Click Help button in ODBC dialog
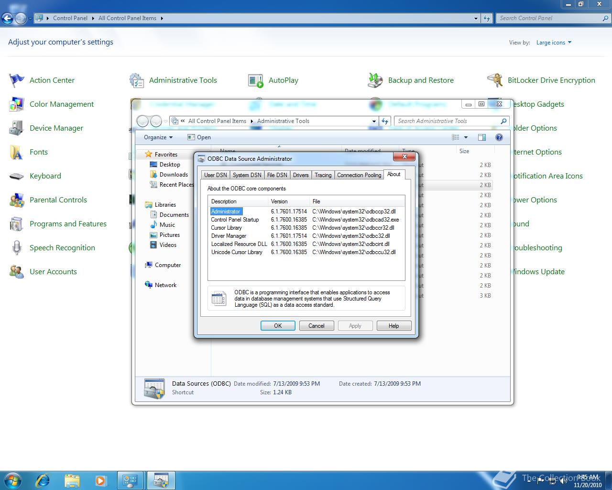612x490 pixels. click(x=394, y=326)
